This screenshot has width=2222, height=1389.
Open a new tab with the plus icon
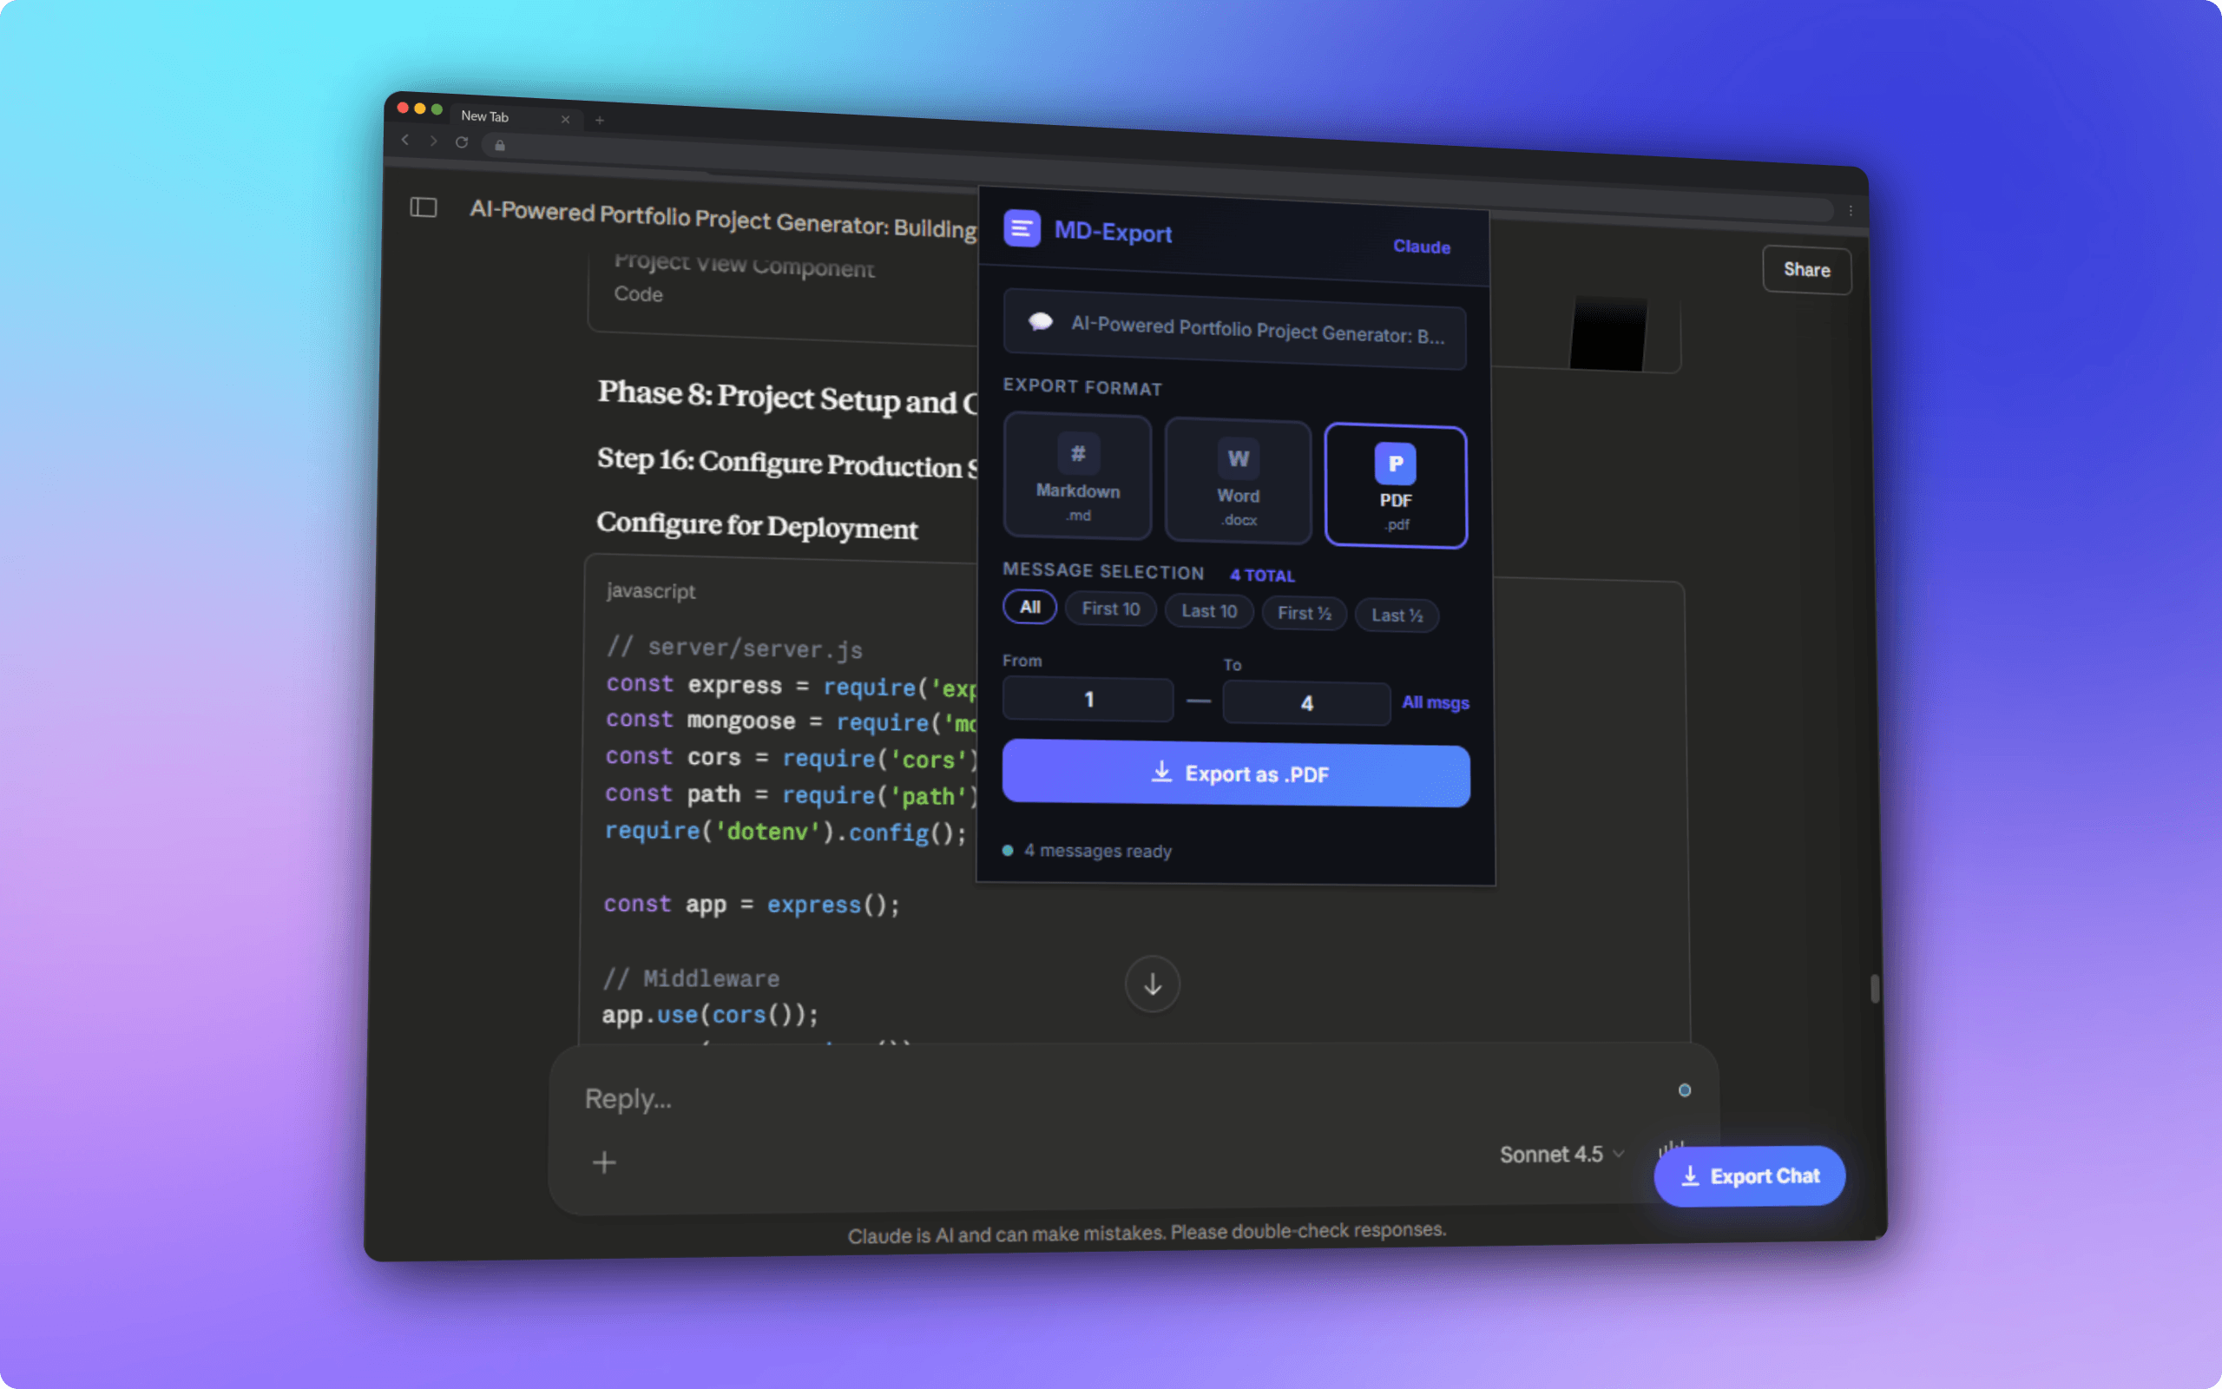(x=600, y=121)
